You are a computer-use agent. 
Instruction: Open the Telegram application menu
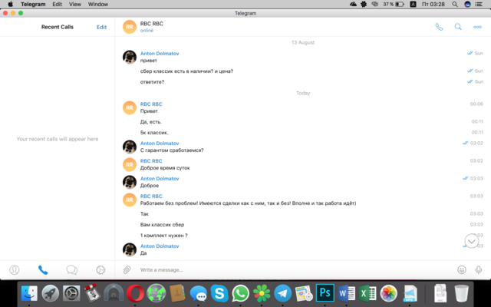click(x=33, y=5)
